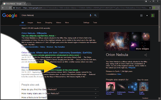Image resolution: width=161 pixels, height=100 pixels.
Task: Open the large Orion Nebula panel image
Action: tap(116, 41)
